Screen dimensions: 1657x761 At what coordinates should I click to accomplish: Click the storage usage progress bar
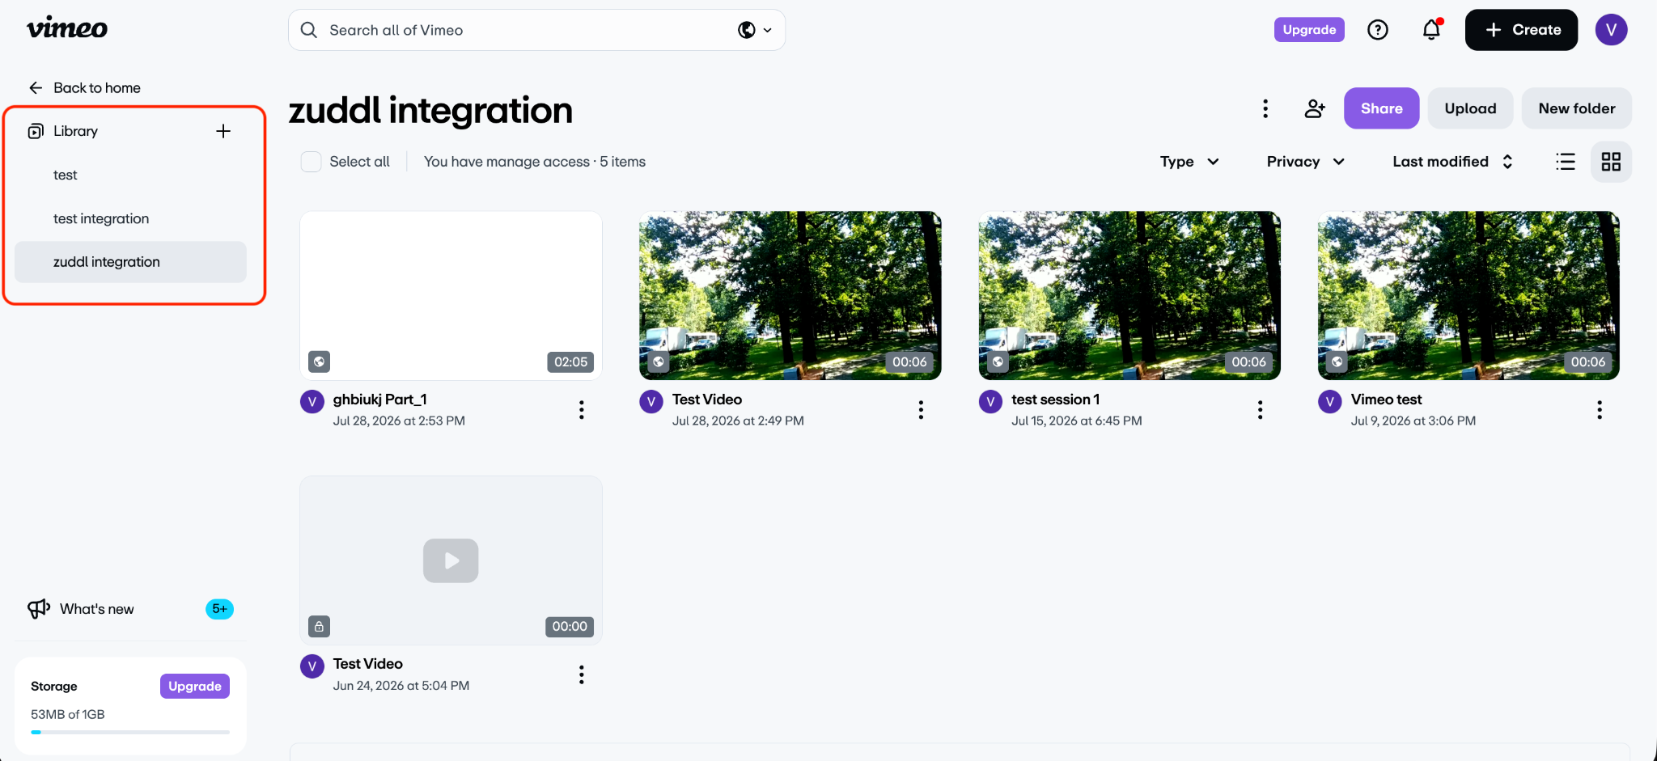[x=130, y=732]
